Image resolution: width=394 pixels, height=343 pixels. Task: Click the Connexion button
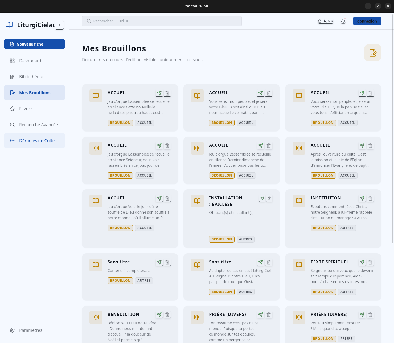tap(367, 21)
